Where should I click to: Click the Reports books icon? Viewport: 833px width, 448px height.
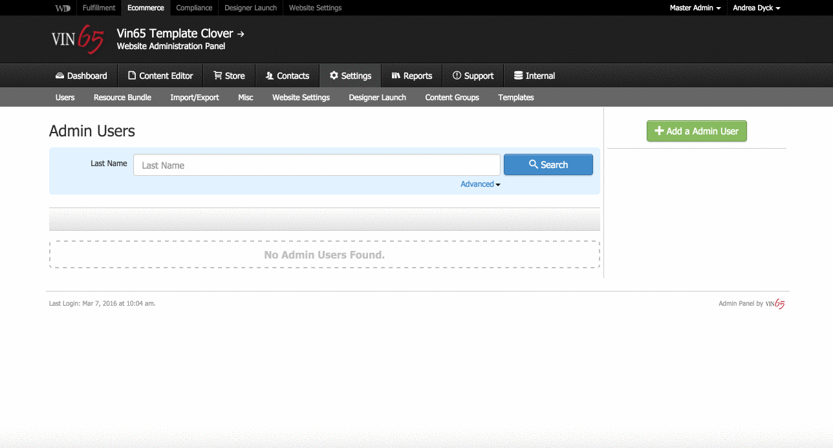click(x=396, y=76)
